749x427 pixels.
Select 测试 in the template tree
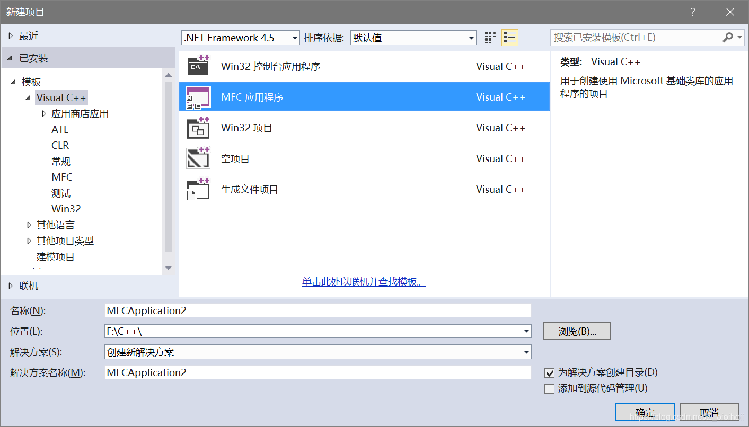tap(61, 193)
